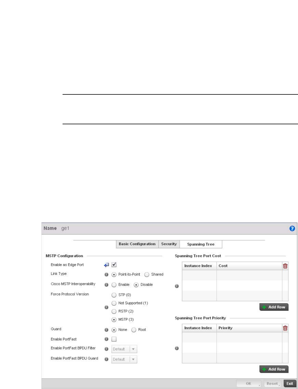
Task: Open the blue help question mark icon
Action: (292, 229)
